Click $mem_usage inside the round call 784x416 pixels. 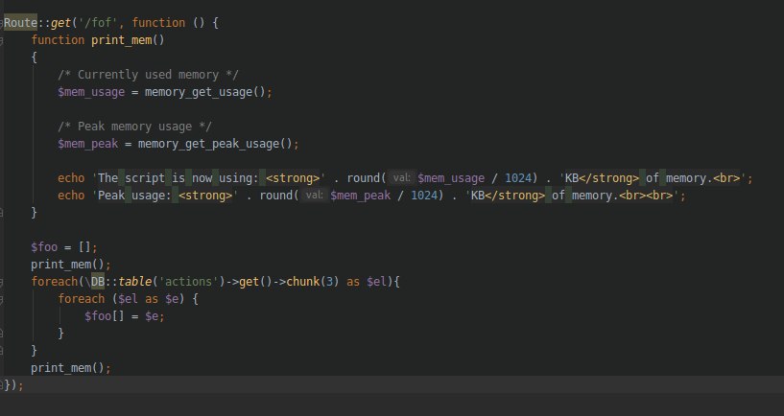tap(451, 178)
